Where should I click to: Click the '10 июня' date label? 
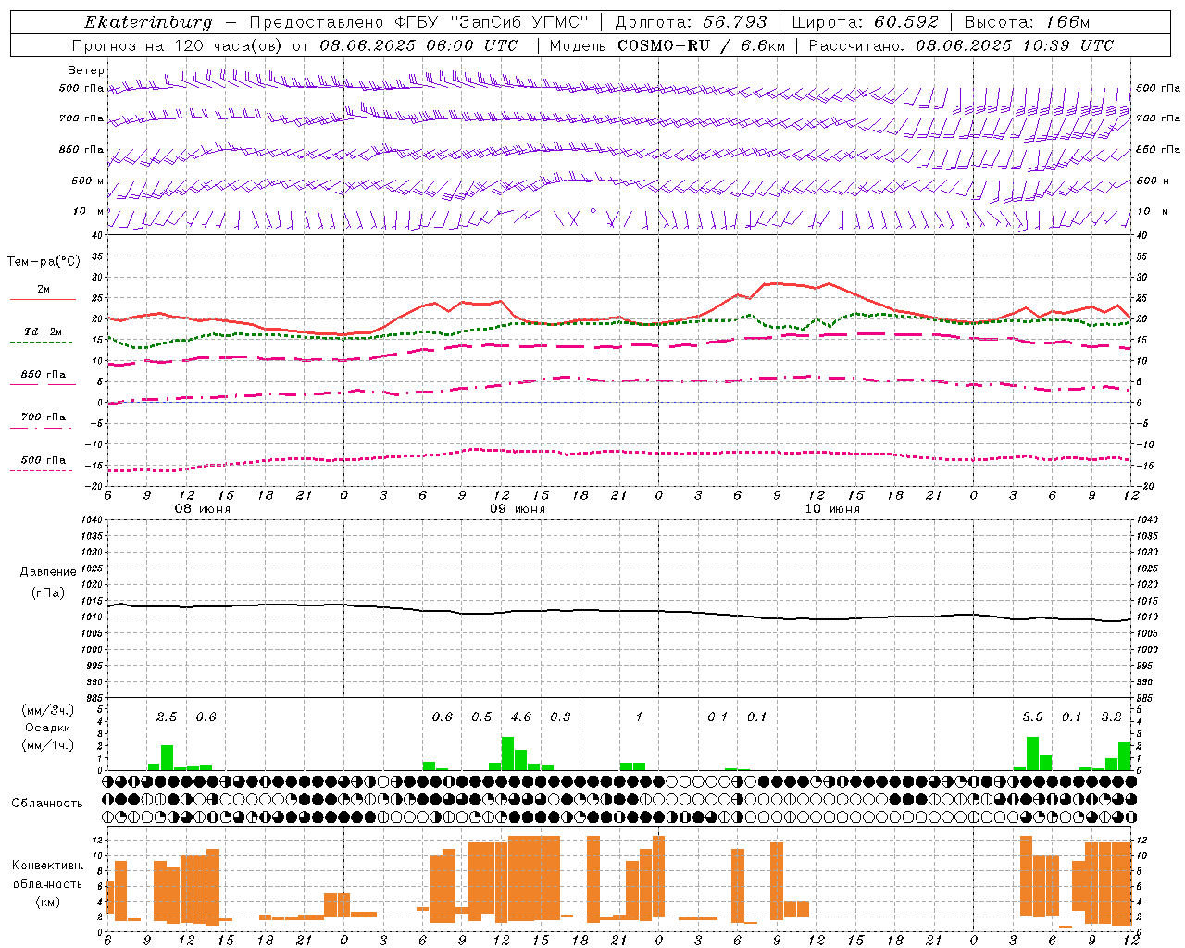pos(832,509)
